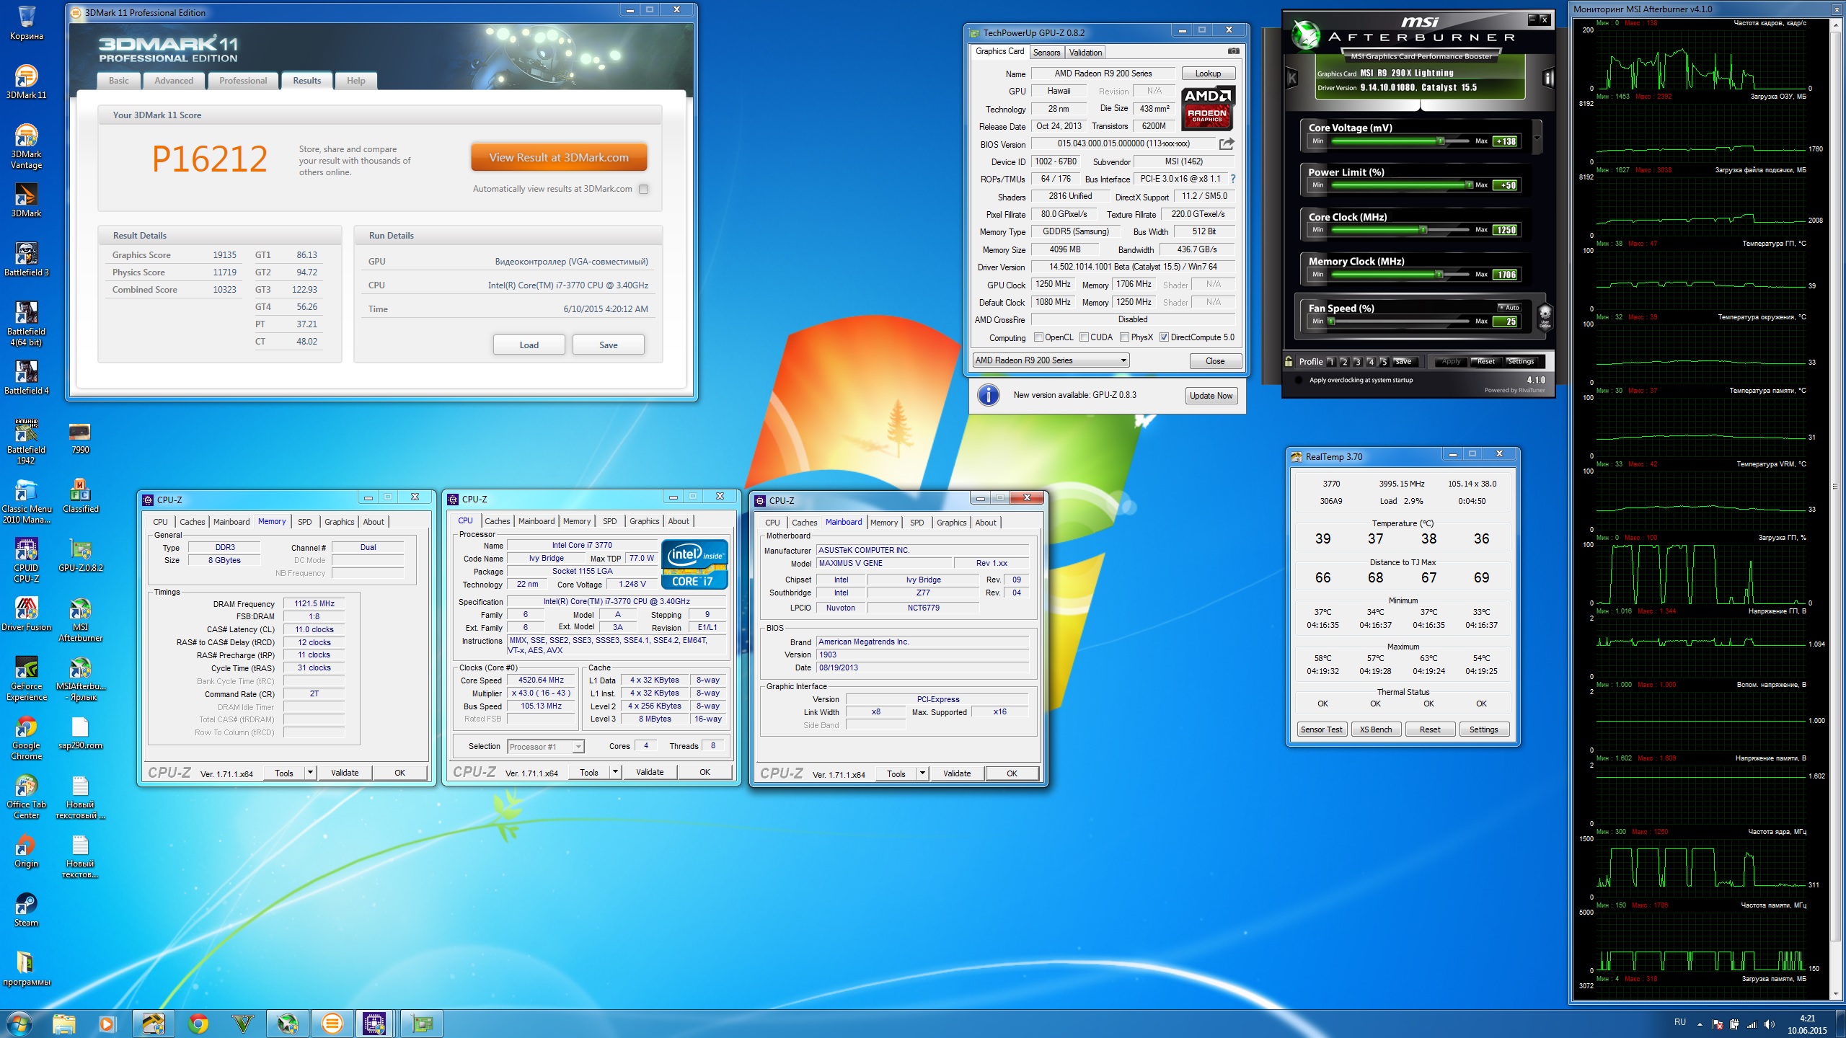The image size is (1846, 1038).
Task: Enable automatically view results at 3DMark.com
Action: (x=644, y=189)
